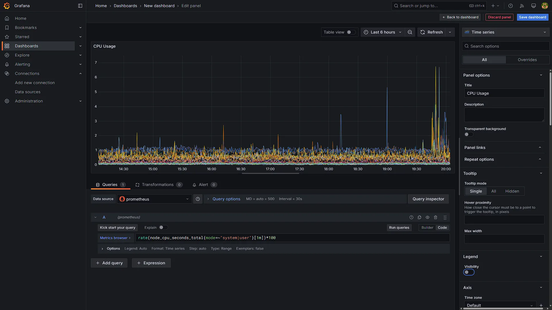The image size is (552, 310).
Task: Click the Time series visualization icon
Action: 467,32
